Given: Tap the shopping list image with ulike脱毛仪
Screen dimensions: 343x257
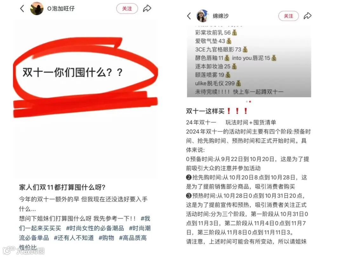Looking at the screenshot, I should pyautogui.click(x=249, y=62).
